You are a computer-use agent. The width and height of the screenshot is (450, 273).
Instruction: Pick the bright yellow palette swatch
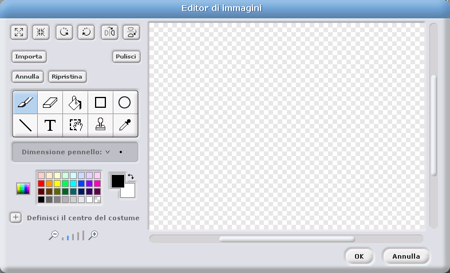click(57, 184)
